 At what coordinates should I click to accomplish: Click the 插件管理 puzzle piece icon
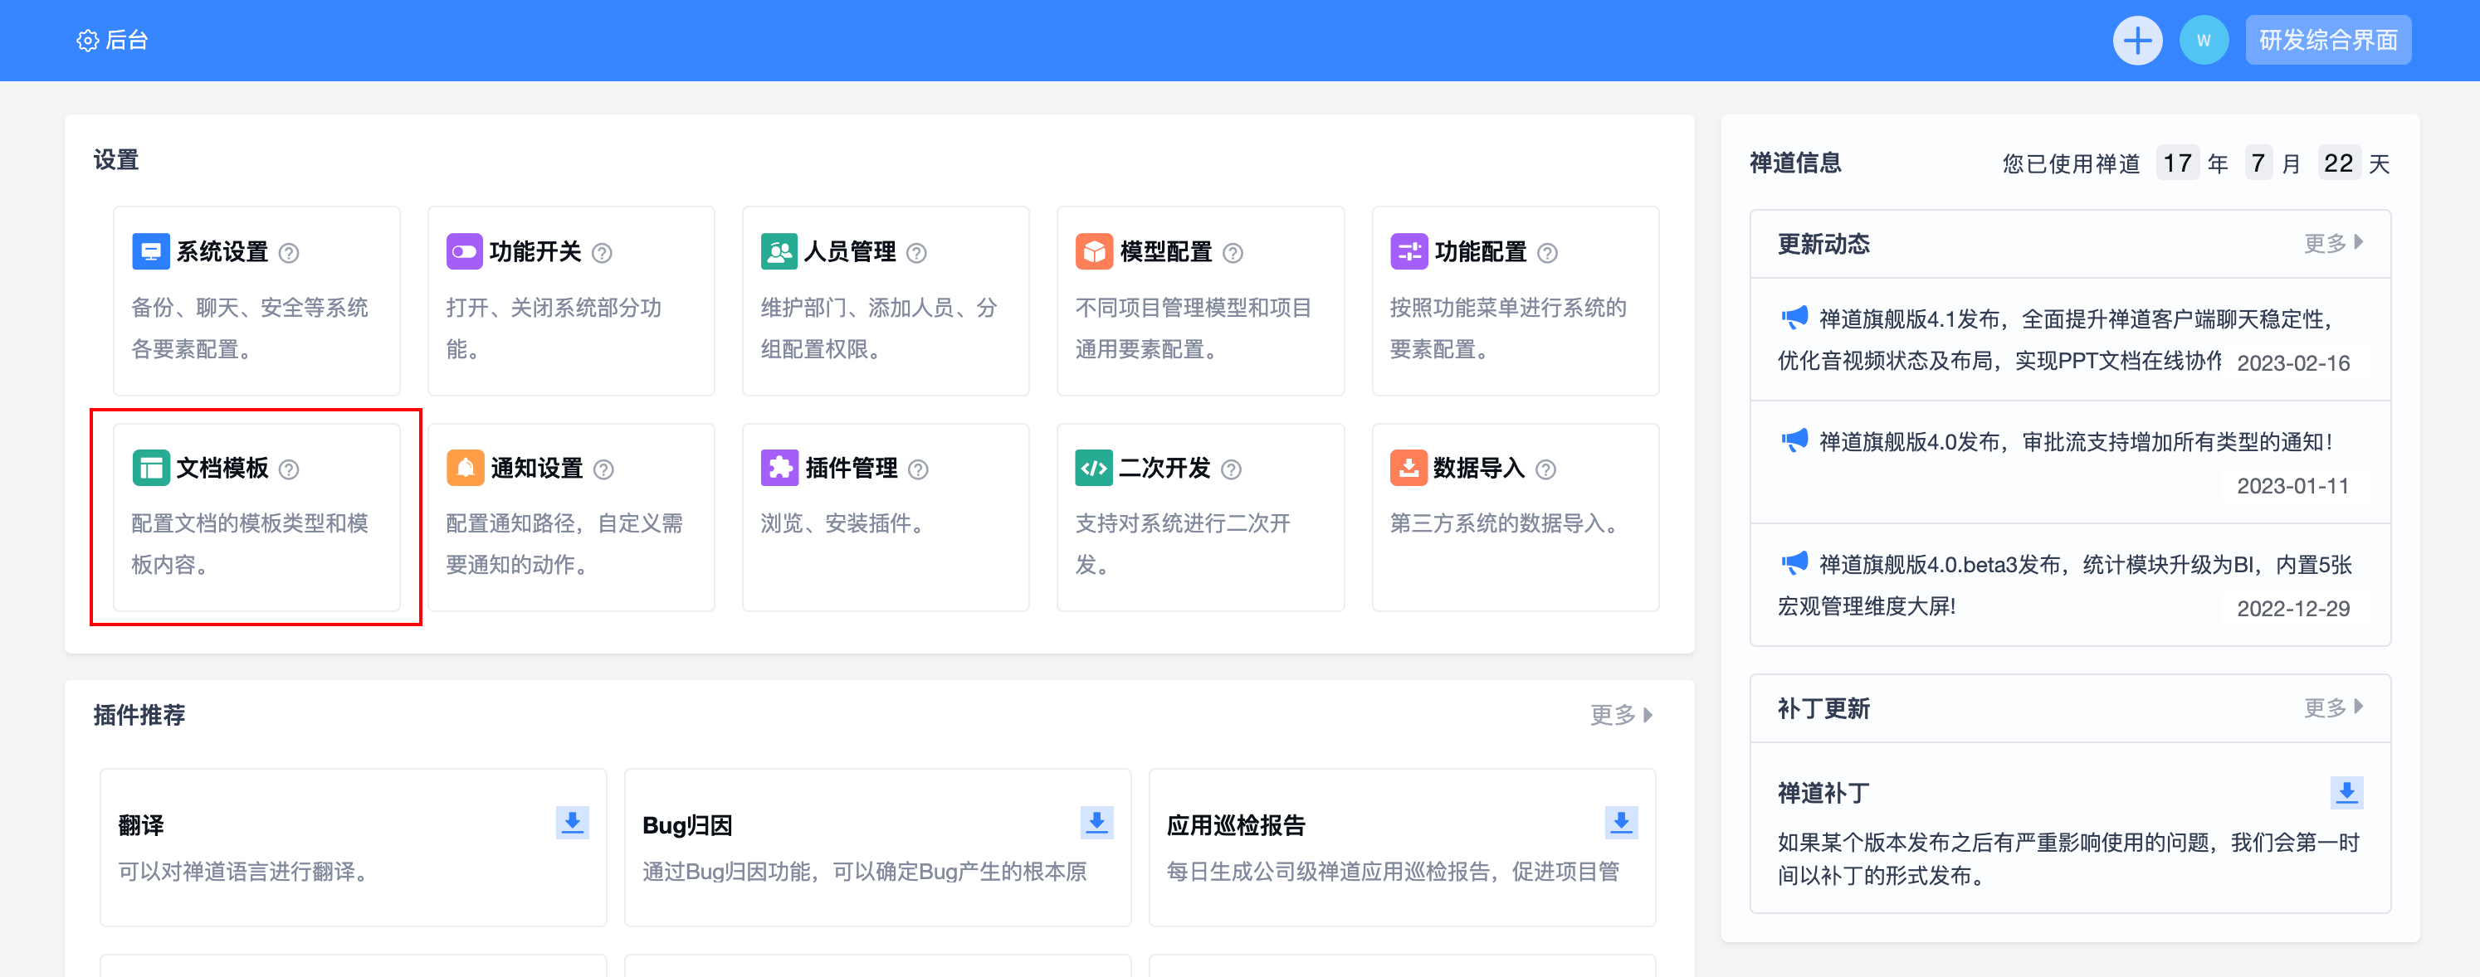779,469
